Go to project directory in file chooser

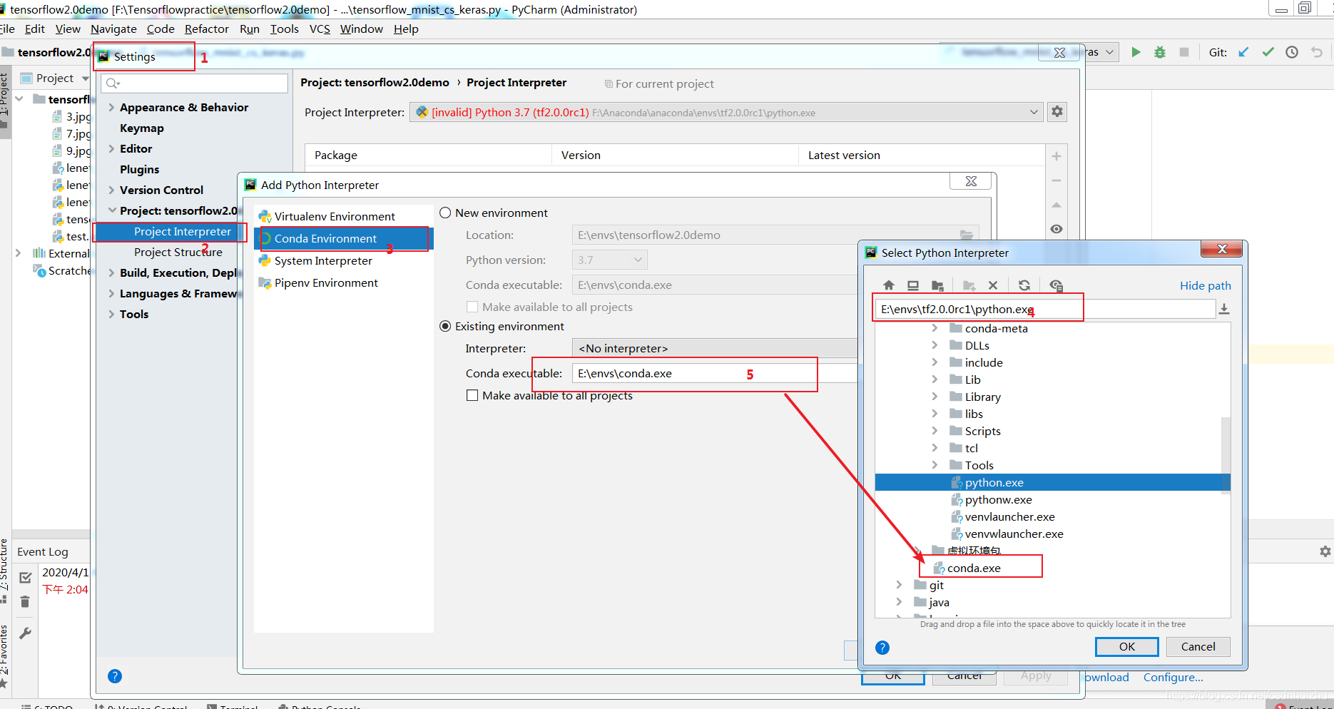[937, 285]
